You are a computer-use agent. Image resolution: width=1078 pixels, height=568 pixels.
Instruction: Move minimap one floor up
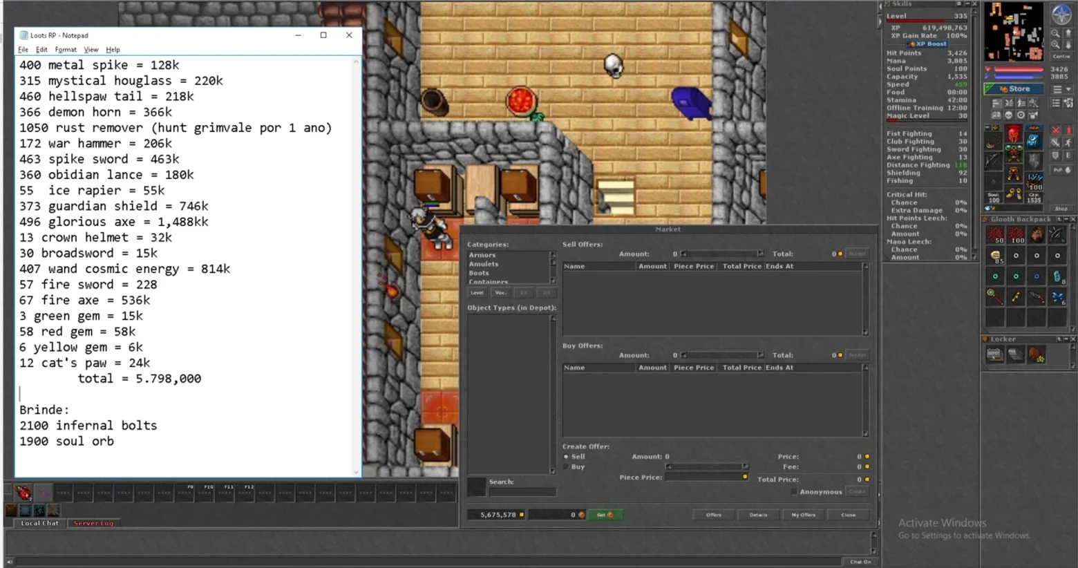[1068, 33]
